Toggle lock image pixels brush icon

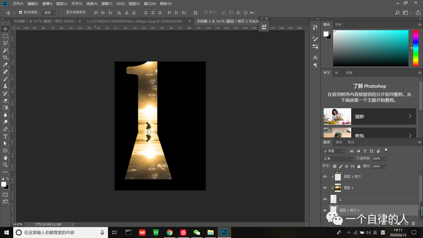click(341, 167)
